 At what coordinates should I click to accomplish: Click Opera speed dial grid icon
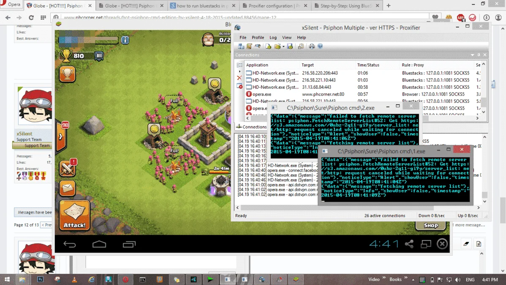pyautogui.click(x=43, y=17)
